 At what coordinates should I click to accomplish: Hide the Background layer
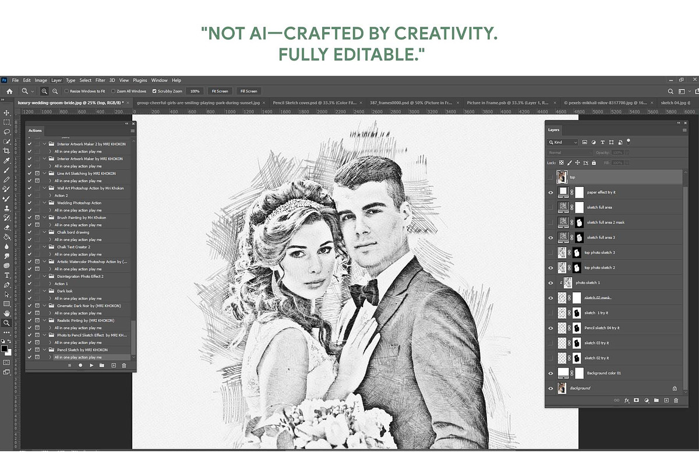551,388
